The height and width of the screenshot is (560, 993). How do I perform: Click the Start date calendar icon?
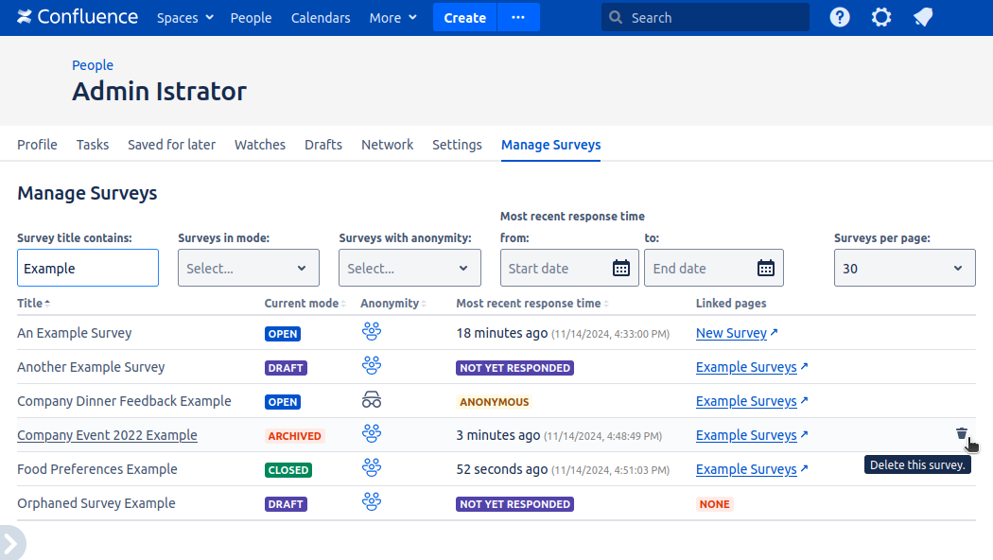click(621, 268)
